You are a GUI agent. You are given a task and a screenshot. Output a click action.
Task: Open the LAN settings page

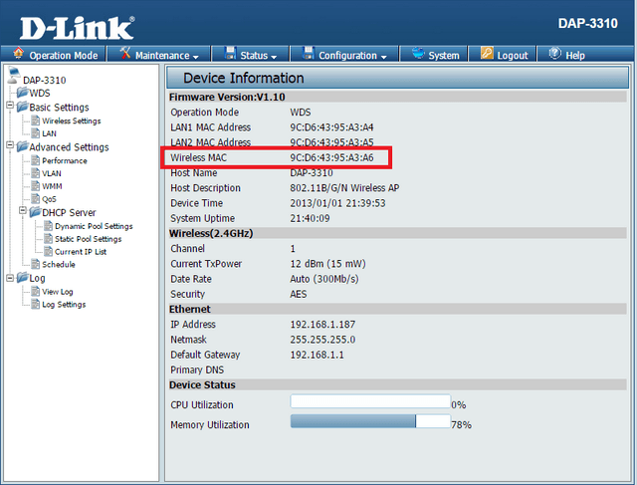coord(49,133)
